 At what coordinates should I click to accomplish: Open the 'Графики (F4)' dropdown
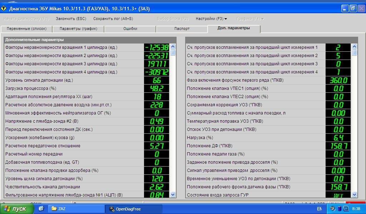click(250, 19)
